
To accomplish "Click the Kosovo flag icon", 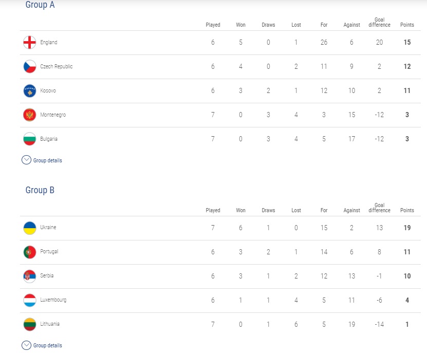I will pos(30,91).
